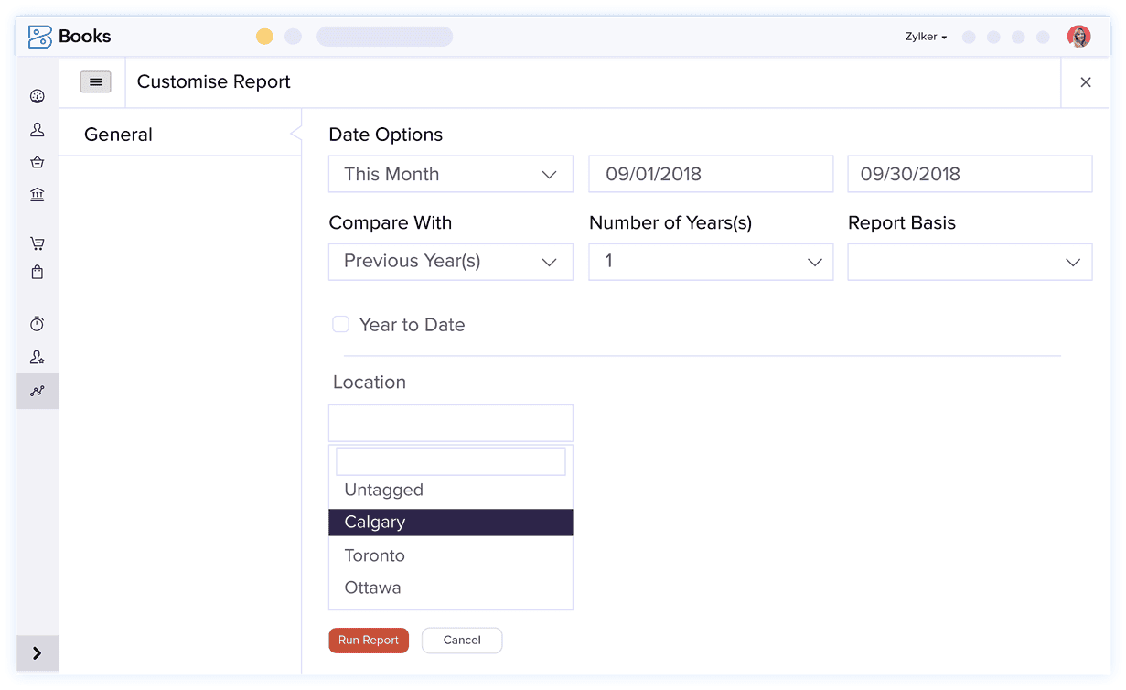The image size is (1126, 690).
Task: Open the Purchases shopping bag icon
Action: click(38, 272)
